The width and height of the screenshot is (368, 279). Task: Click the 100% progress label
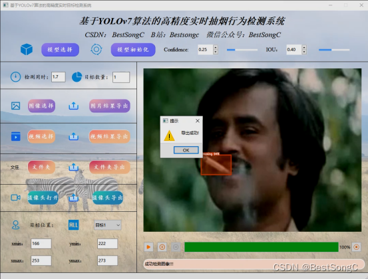click(x=345, y=247)
